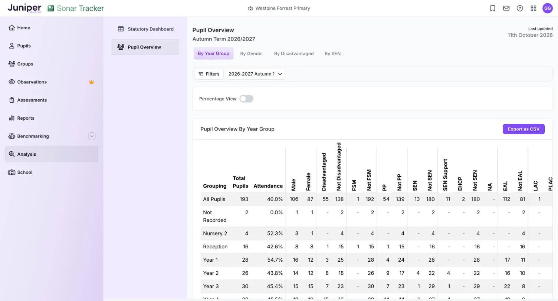Screen dimensions: 558x301
Task: Open the apps grid icon
Action: (534, 8)
